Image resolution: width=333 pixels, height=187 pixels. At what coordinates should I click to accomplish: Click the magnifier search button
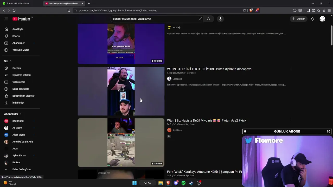[209, 19]
